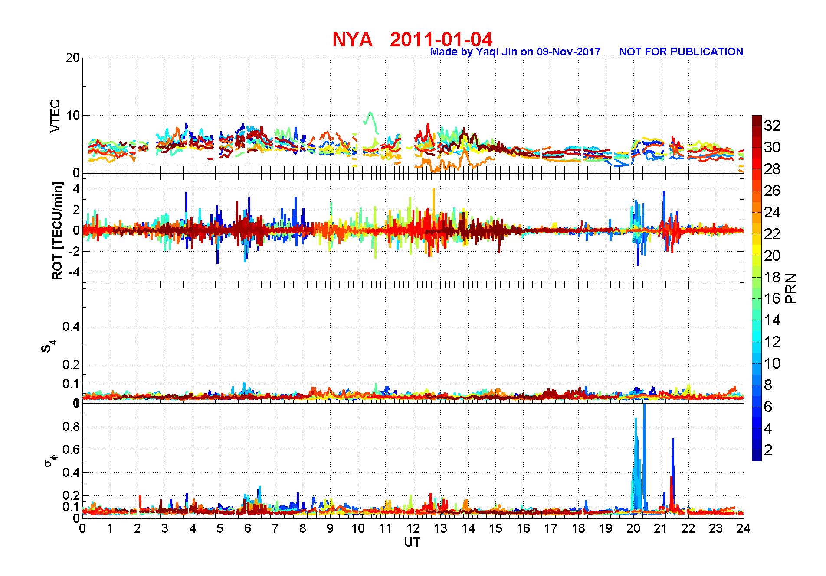
Task: Click the VTEC y-axis label
Action: [x=55, y=116]
